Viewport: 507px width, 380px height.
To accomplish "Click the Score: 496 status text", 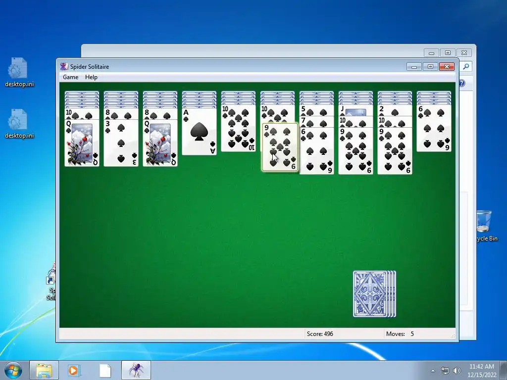I will [x=320, y=334].
